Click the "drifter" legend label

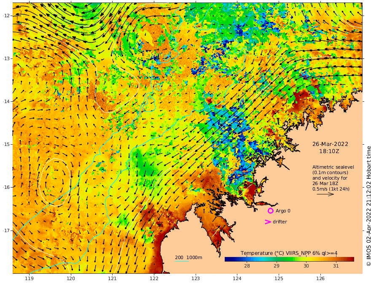pyautogui.click(x=280, y=222)
